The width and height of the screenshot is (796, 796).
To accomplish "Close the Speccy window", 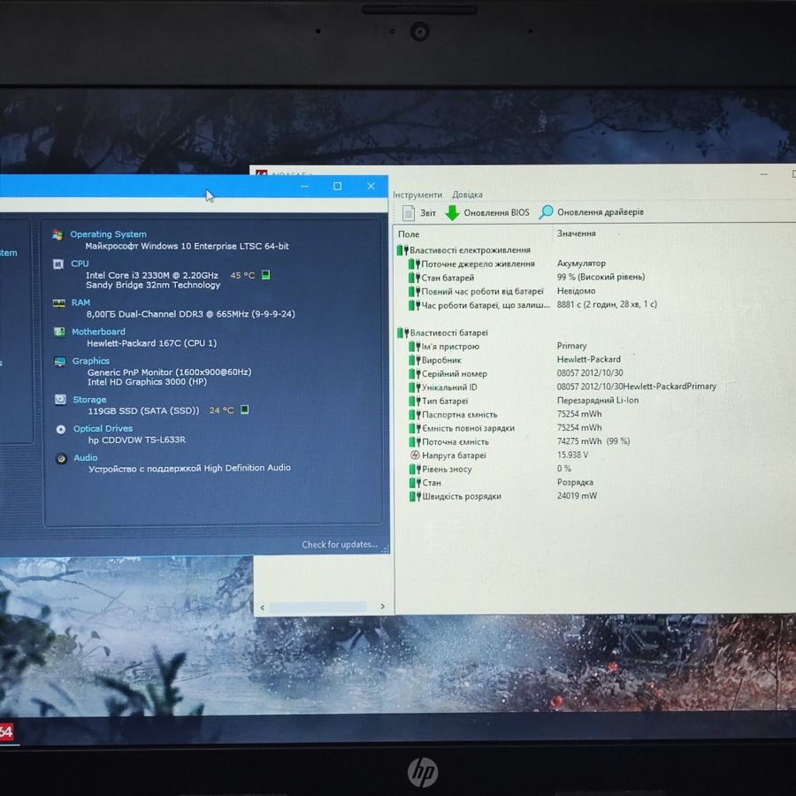I will click(371, 187).
